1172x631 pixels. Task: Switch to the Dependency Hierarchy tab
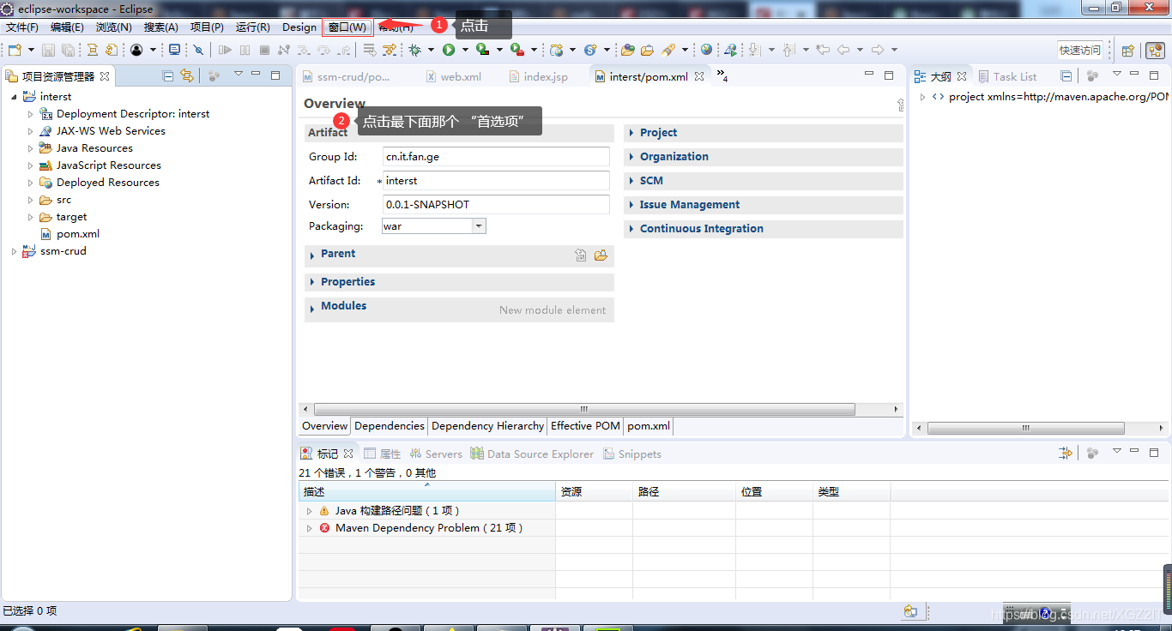click(487, 426)
